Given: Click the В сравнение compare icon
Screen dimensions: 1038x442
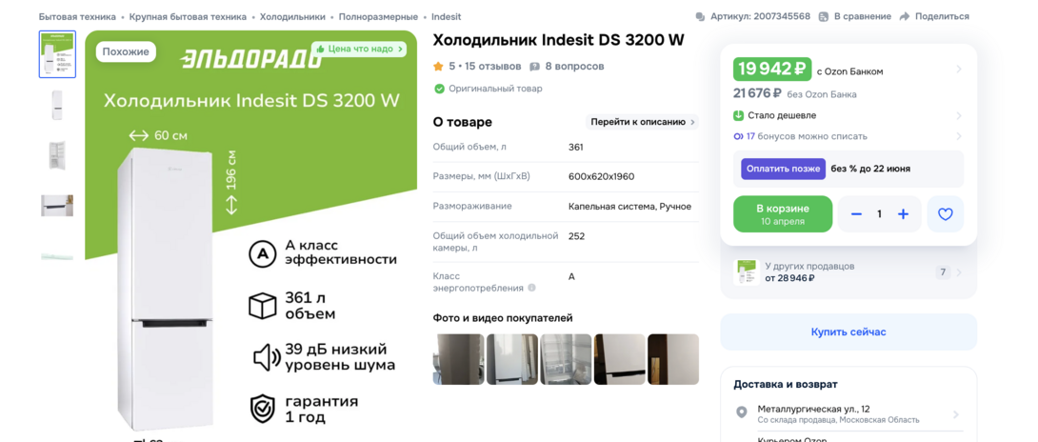Looking at the screenshot, I should click(824, 16).
